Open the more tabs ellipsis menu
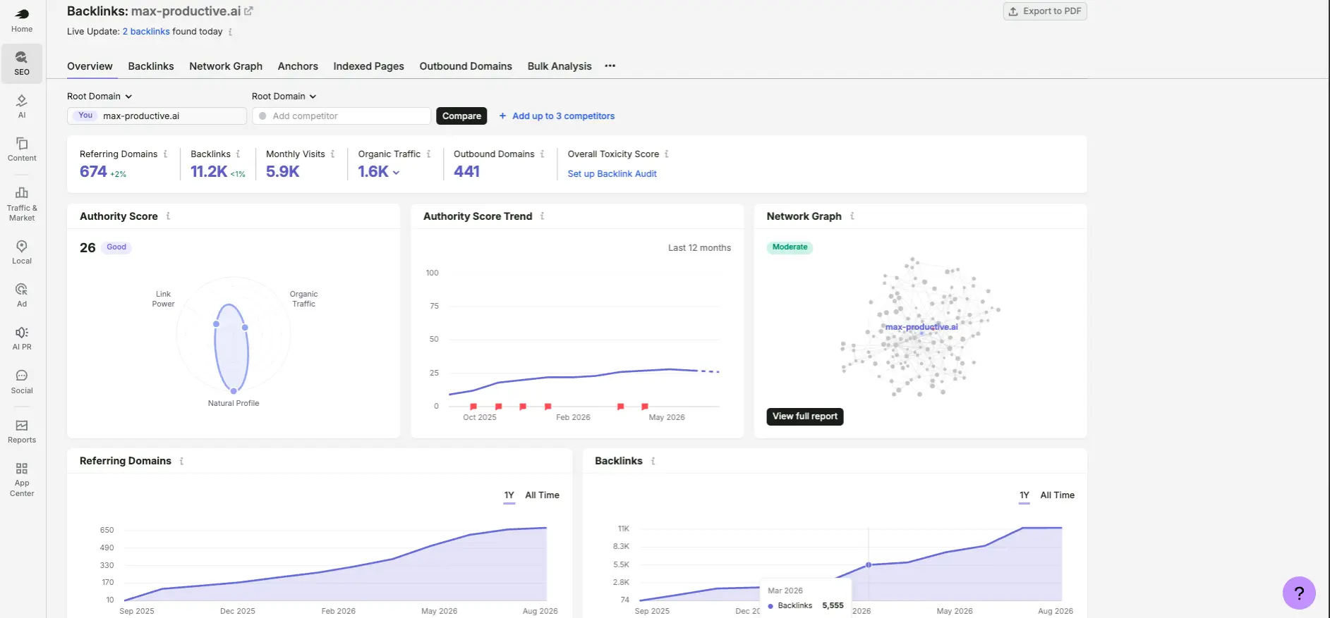 (610, 66)
